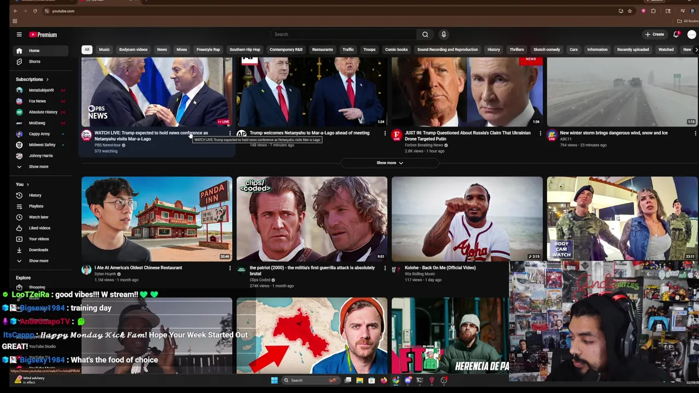Image resolution: width=699 pixels, height=393 pixels.
Task: Click the Windows Start button on taskbar
Action: (274, 380)
